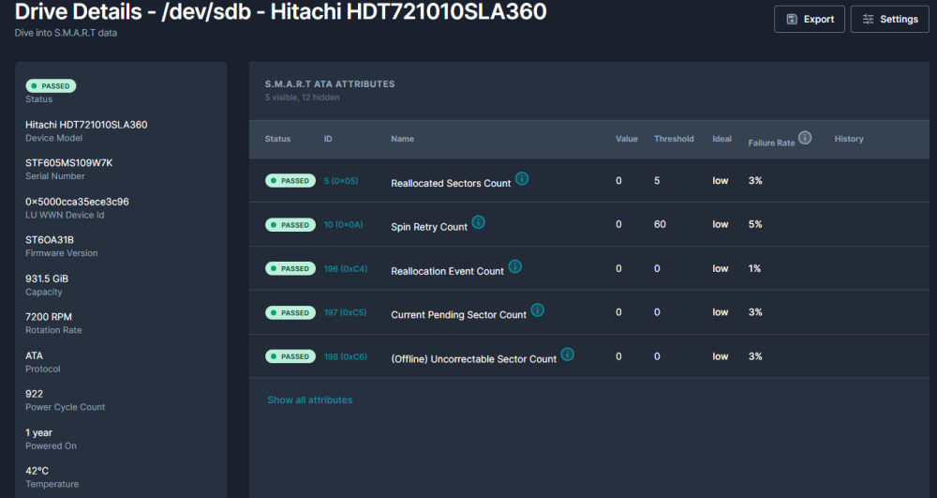Click the History column header
Viewport: 937px width, 498px height.
click(849, 139)
